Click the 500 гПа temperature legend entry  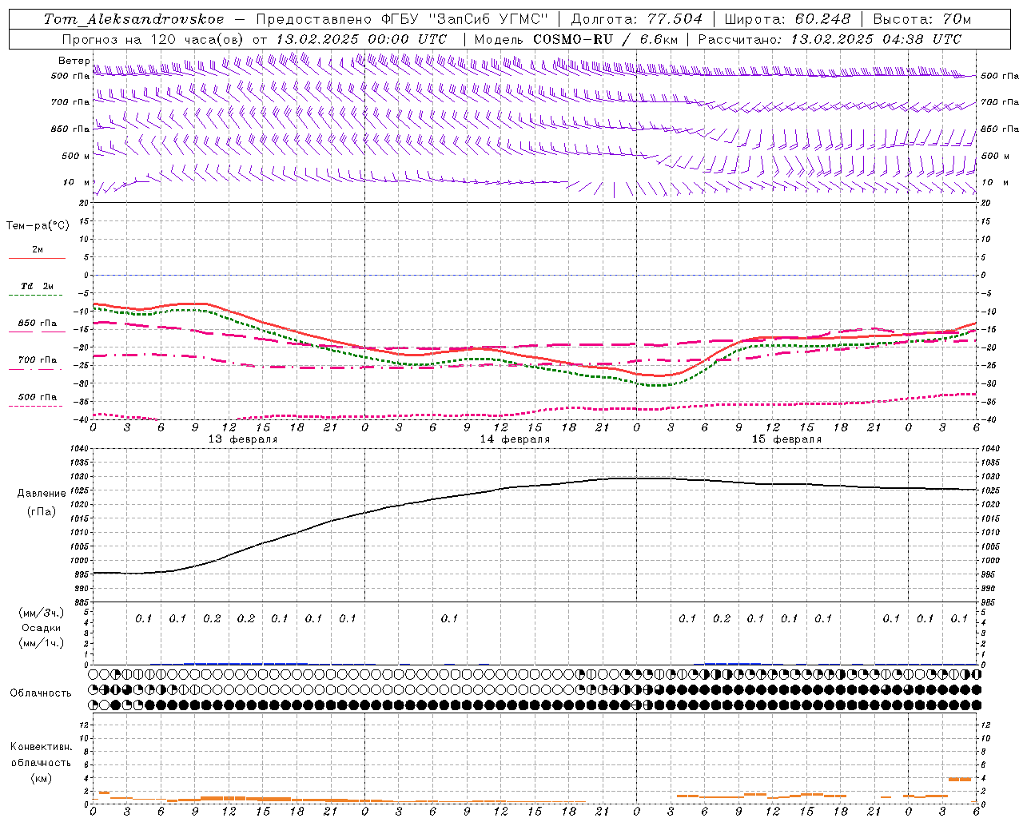pyautogui.click(x=38, y=397)
